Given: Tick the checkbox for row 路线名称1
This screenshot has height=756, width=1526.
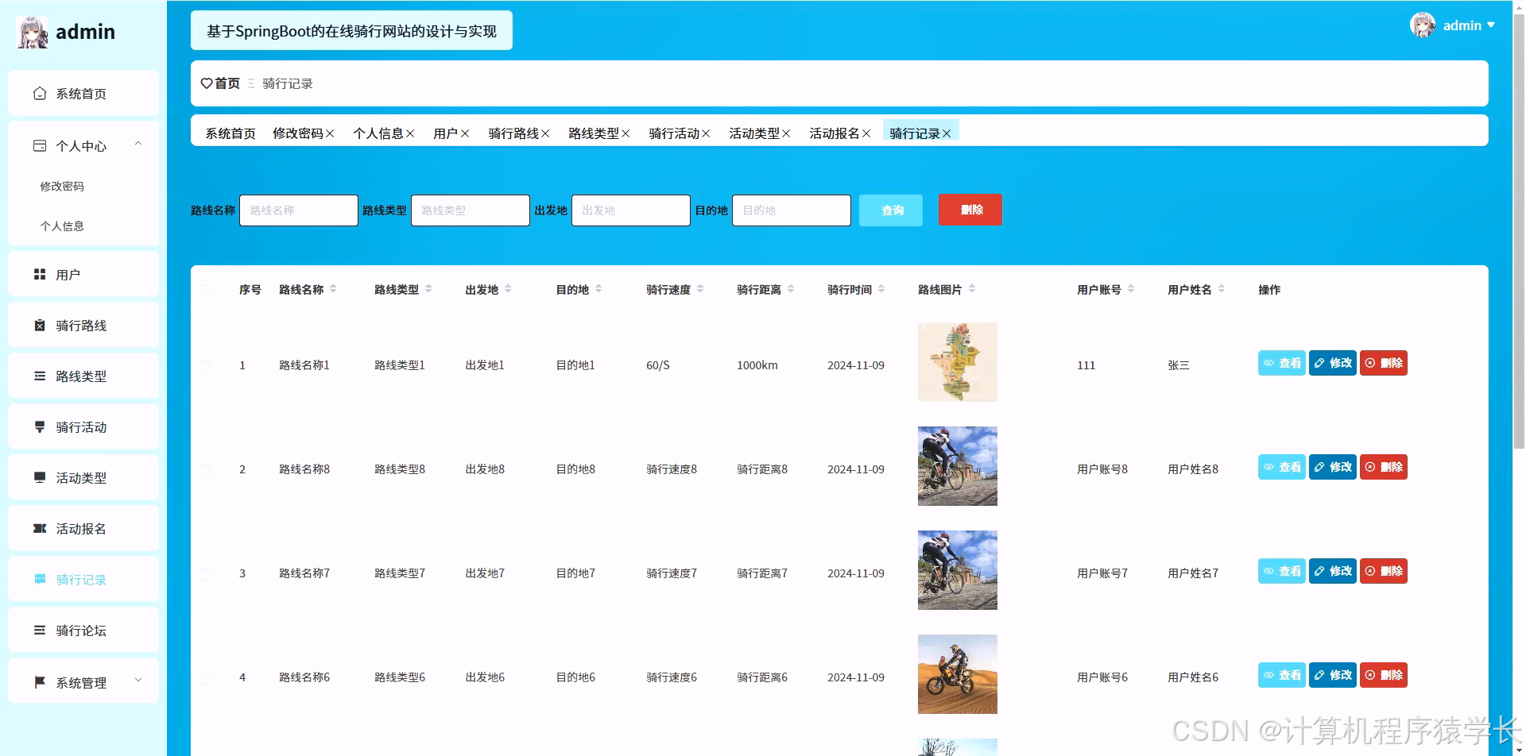Looking at the screenshot, I should coord(206,365).
